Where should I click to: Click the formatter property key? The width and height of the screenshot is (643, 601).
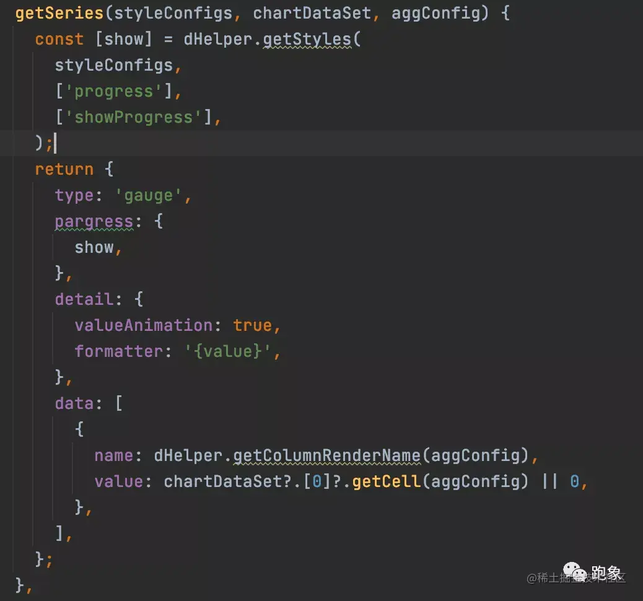(x=118, y=351)
